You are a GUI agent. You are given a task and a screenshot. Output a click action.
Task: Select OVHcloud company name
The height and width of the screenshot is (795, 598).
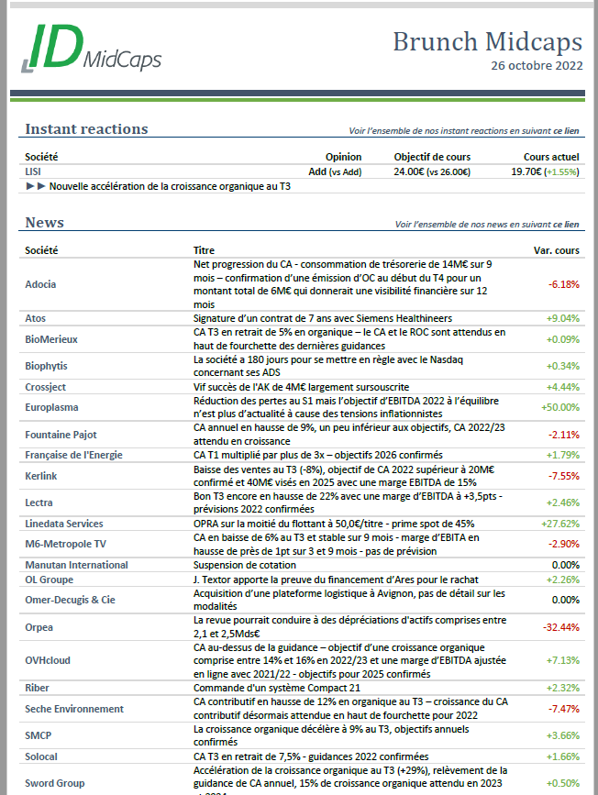(48, 660)
